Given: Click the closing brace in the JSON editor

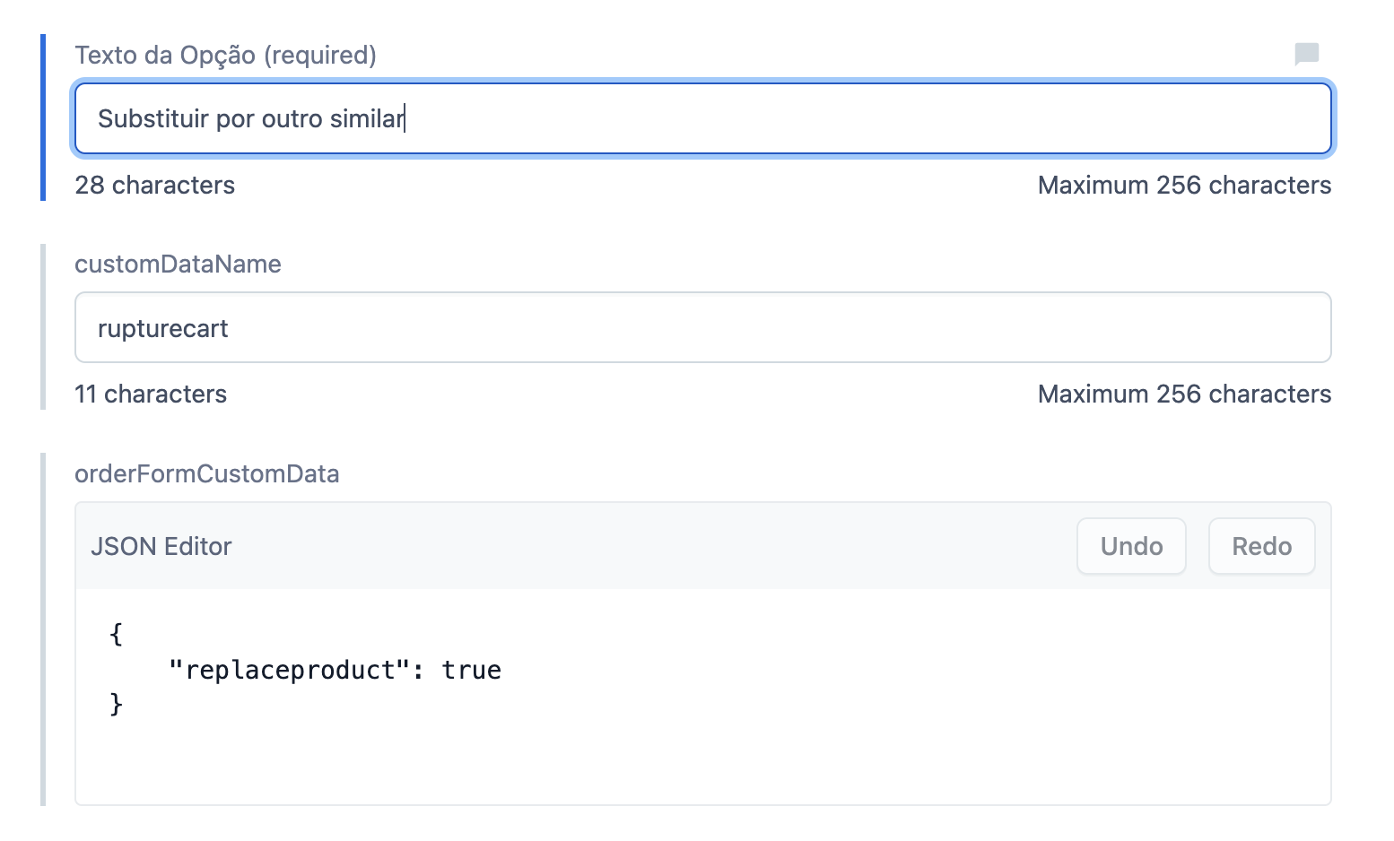Looking at the screenshot, I should pos(116,705).
